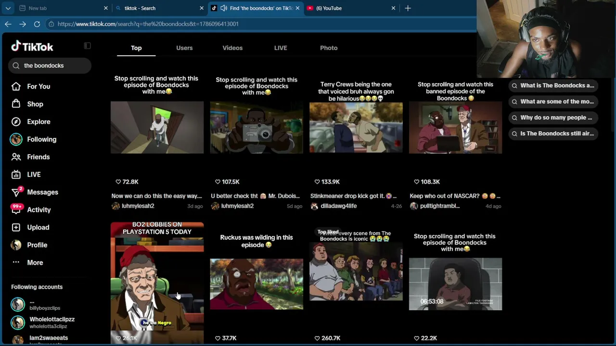Close the TikTok 'Find the boondocks' tab
The height and width of the screenshot is (346, 616).
pyautogui.click(x=297, y=8)
